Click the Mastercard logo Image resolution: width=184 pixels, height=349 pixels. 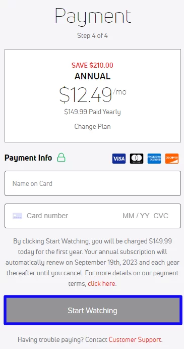point(137,159)
